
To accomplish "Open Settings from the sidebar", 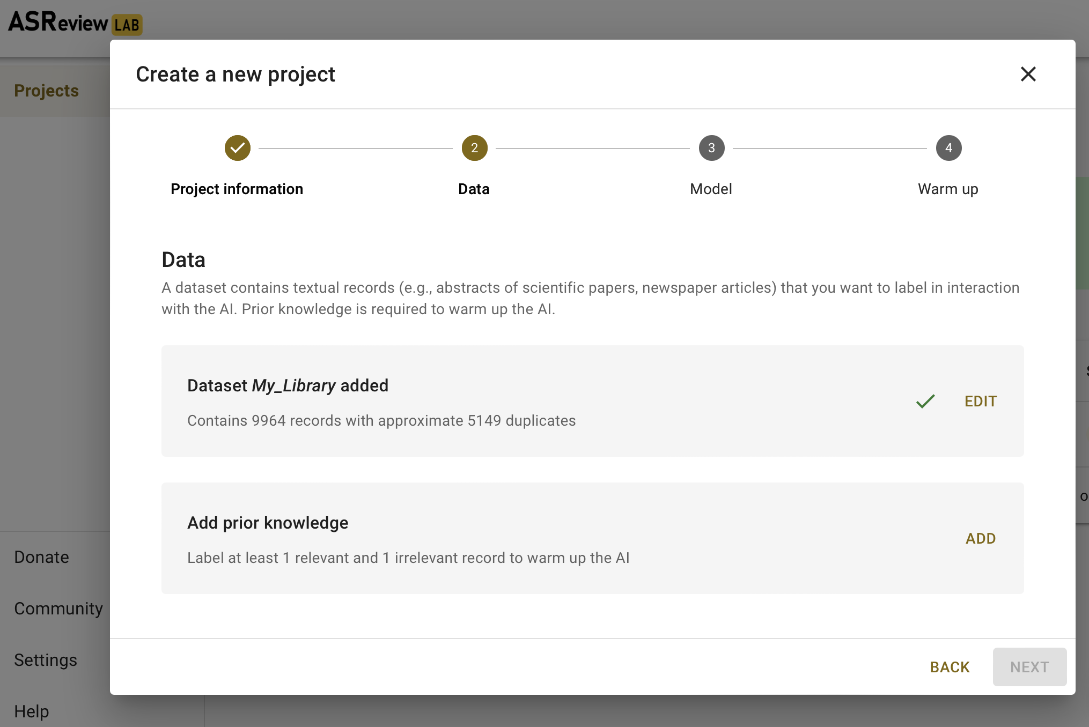I will click(x=46, y=660).
